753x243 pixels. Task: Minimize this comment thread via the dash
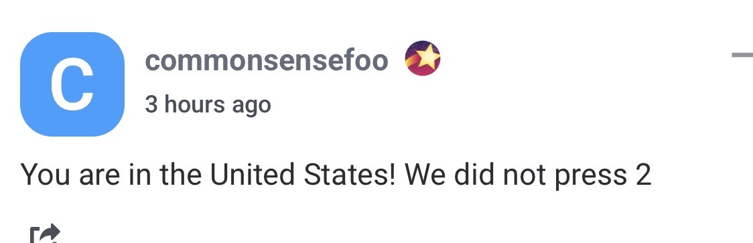(742, 55)
